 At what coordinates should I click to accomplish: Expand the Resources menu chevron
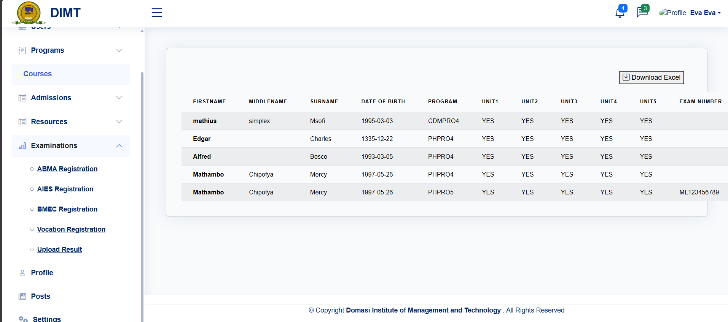coord(119,122)
